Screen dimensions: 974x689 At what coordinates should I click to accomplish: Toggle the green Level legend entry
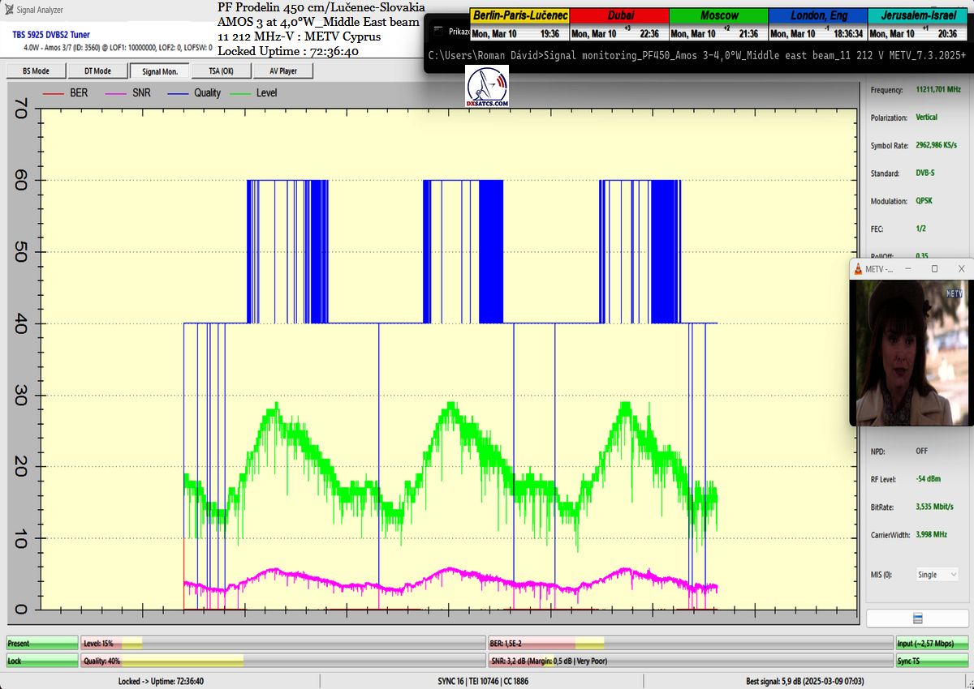tap(255, 93)
